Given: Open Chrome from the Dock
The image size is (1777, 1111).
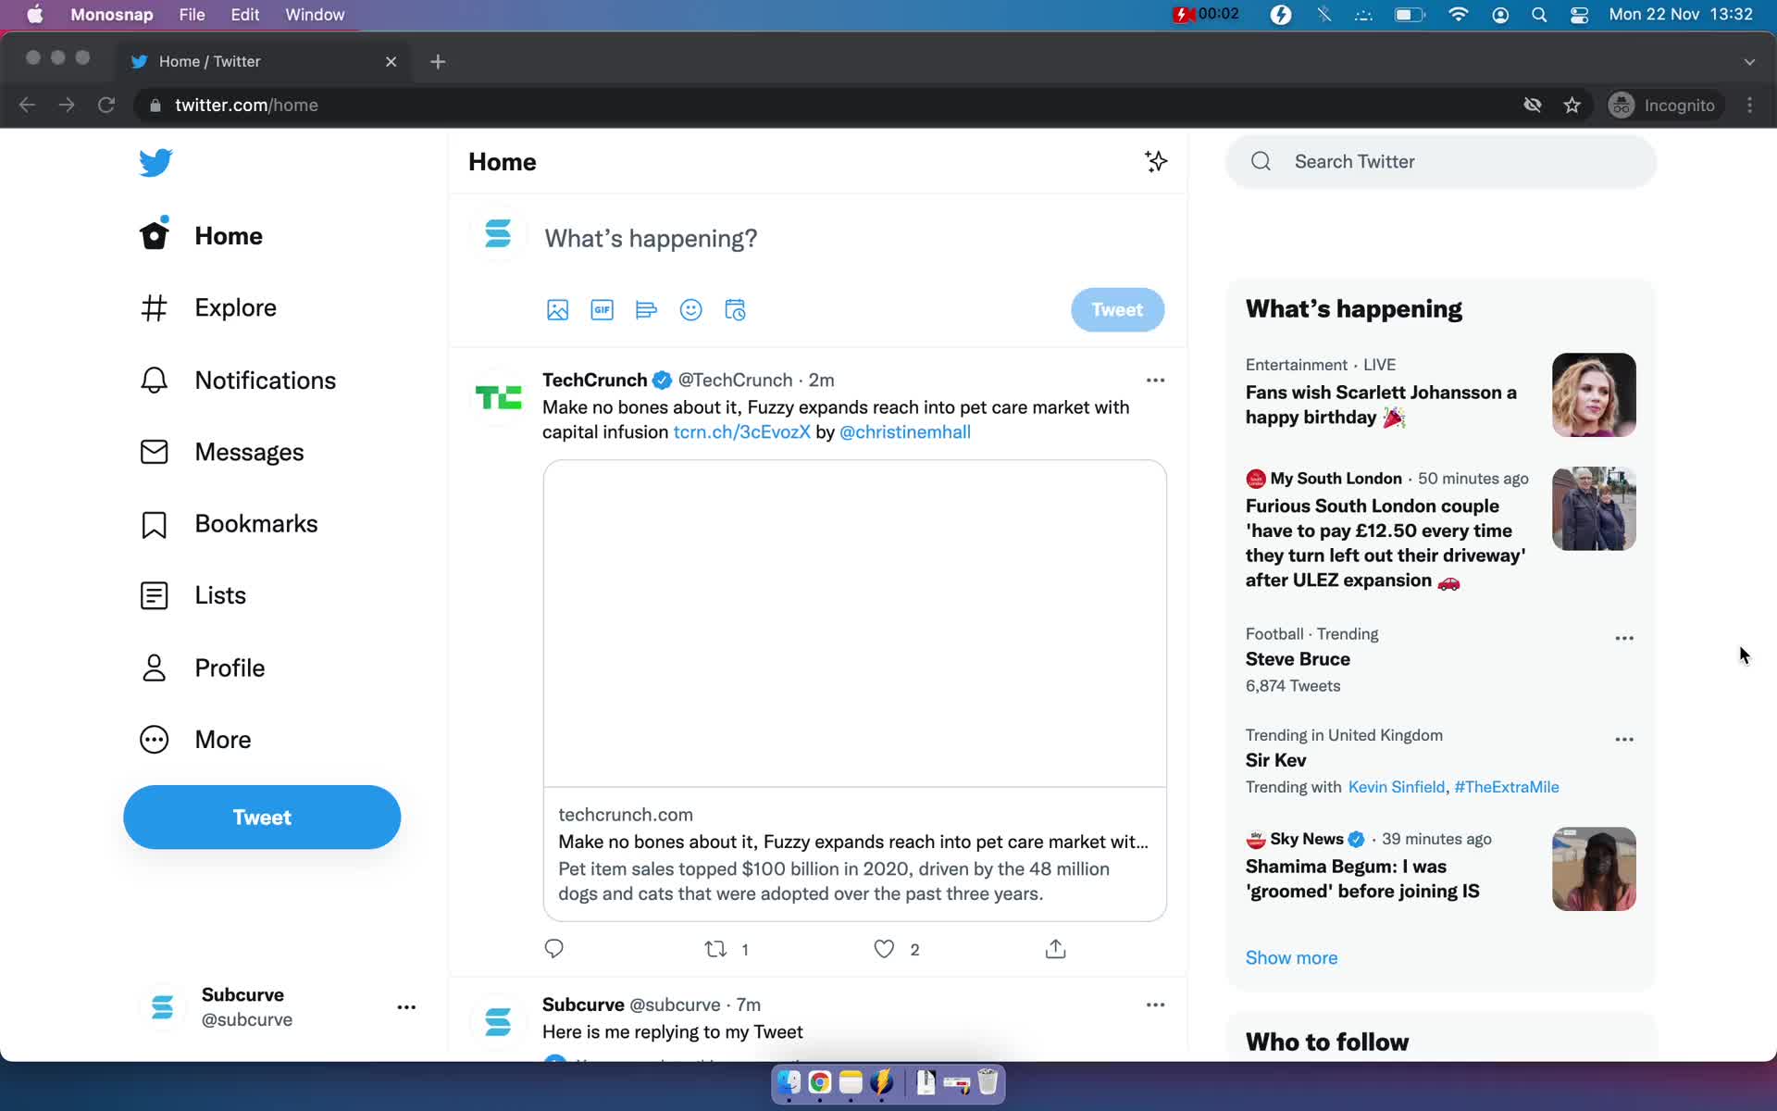Looking at the screenshot, I should 820,1081.
